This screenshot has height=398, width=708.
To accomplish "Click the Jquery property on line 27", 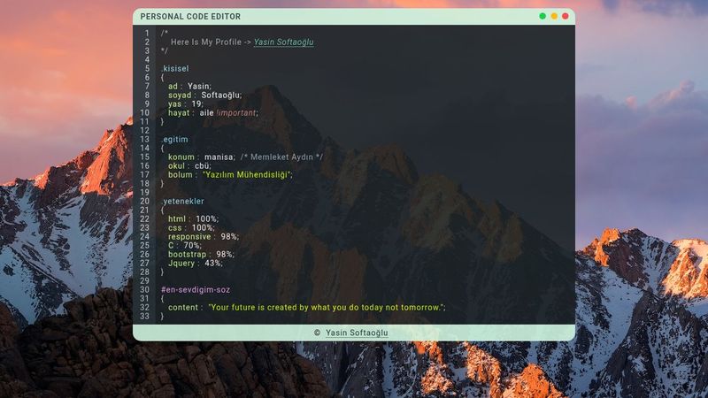I will (x=181, y=263).
